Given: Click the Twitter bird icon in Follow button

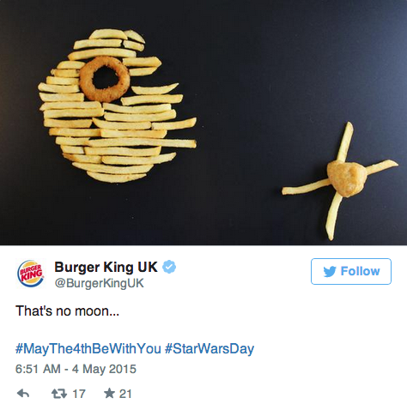Looking at the screenshot, I should coord(330,271).
